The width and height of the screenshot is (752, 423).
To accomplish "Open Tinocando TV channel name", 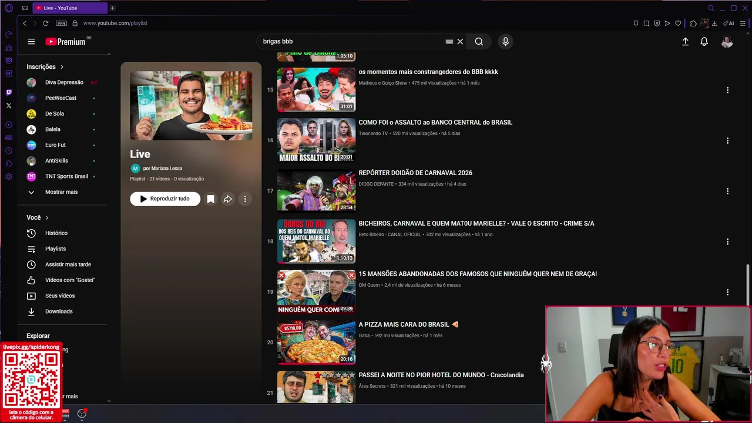I will 373,133.
